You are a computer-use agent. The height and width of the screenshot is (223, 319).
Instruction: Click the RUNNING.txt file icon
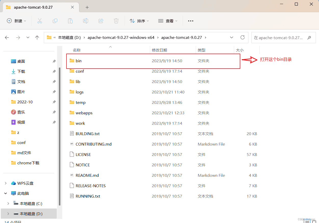coord(72,196)
